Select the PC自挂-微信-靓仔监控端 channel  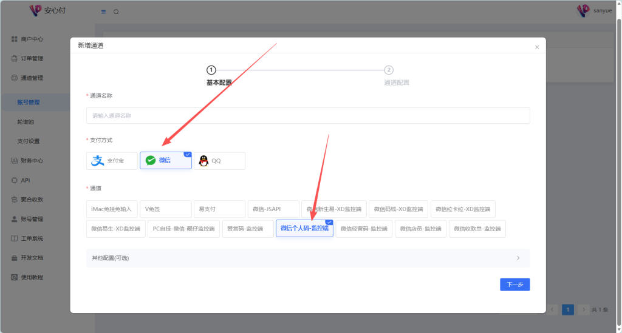(x=183, y=229)
